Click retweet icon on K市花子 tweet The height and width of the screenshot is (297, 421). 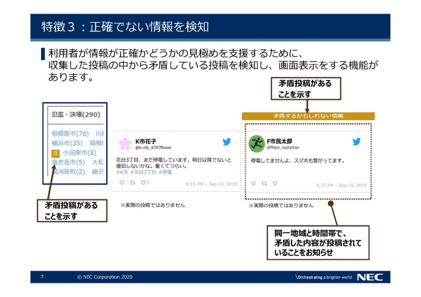(x=133, y=183)
